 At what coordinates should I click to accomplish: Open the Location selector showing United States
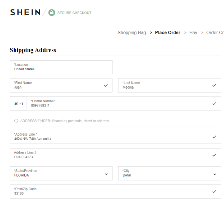pyautogui.click(x=61, y=67)
